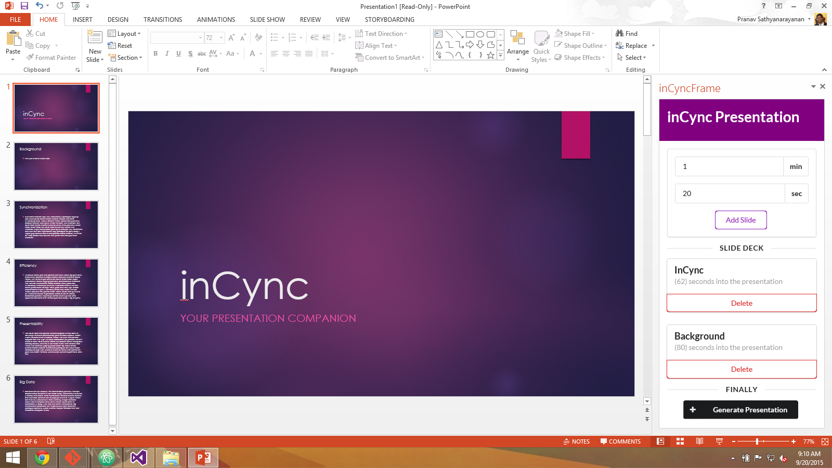This screenshot has width=832, height=468.
Task: Click the zoom in plus button
Action: tap(794, 441)
